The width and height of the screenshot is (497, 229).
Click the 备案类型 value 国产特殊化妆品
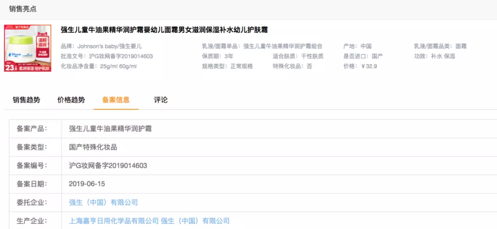[93, 147]
